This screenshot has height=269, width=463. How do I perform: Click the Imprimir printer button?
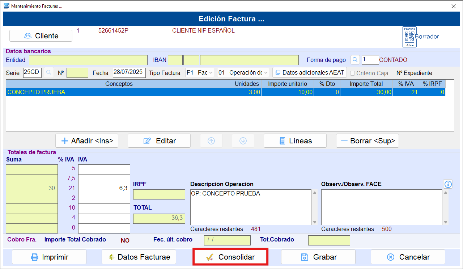click(x=49, y=257)
